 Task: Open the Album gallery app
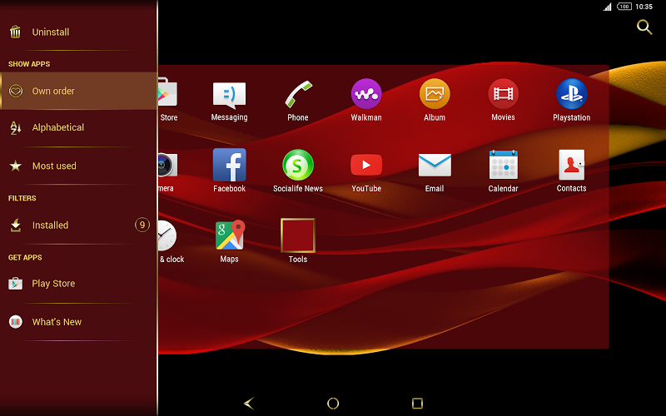pyautogui.click(x=435, y=101)
